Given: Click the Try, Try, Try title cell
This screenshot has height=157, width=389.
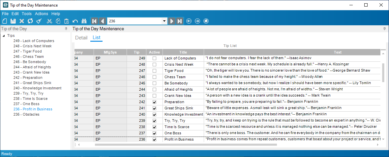Looking at the screenshot, I should point(183,121).
